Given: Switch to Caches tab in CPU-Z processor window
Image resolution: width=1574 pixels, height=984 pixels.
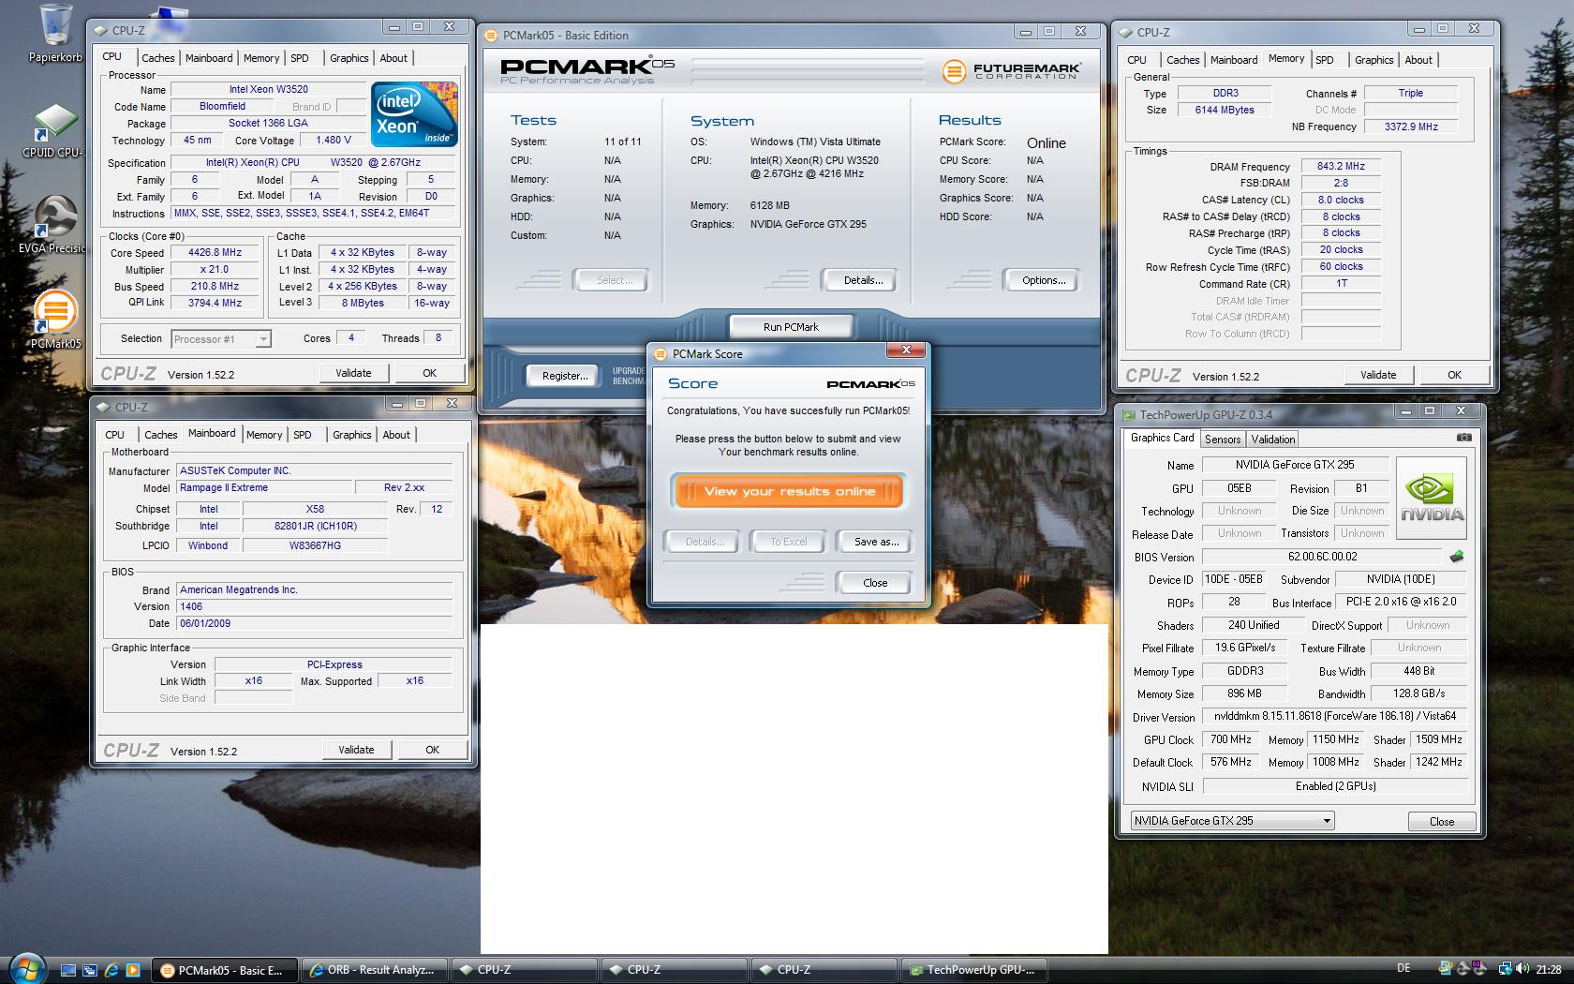Looking at the screenshot, I should point(157,58).
